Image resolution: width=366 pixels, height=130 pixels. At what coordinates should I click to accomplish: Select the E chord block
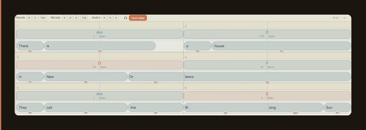click(x=267, y=96)
